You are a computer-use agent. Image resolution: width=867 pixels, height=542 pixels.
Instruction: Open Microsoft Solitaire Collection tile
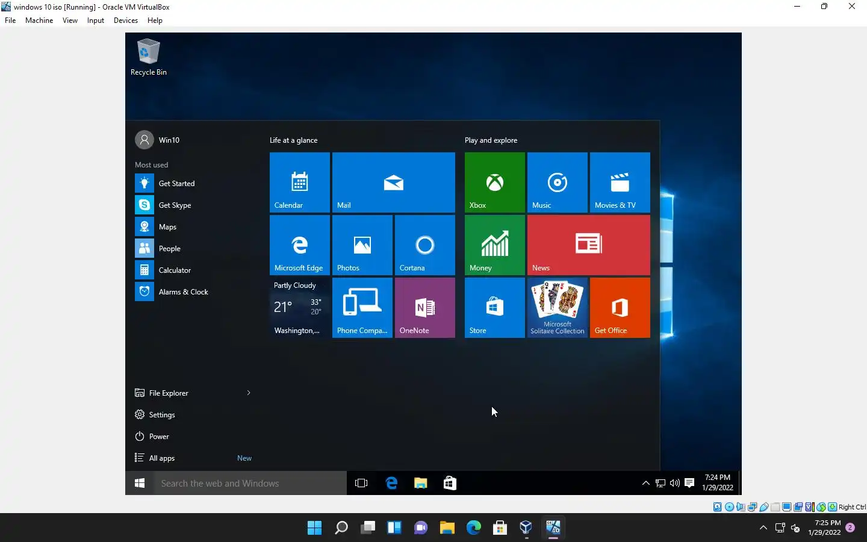pyautogui.click(x=558, y=308)
